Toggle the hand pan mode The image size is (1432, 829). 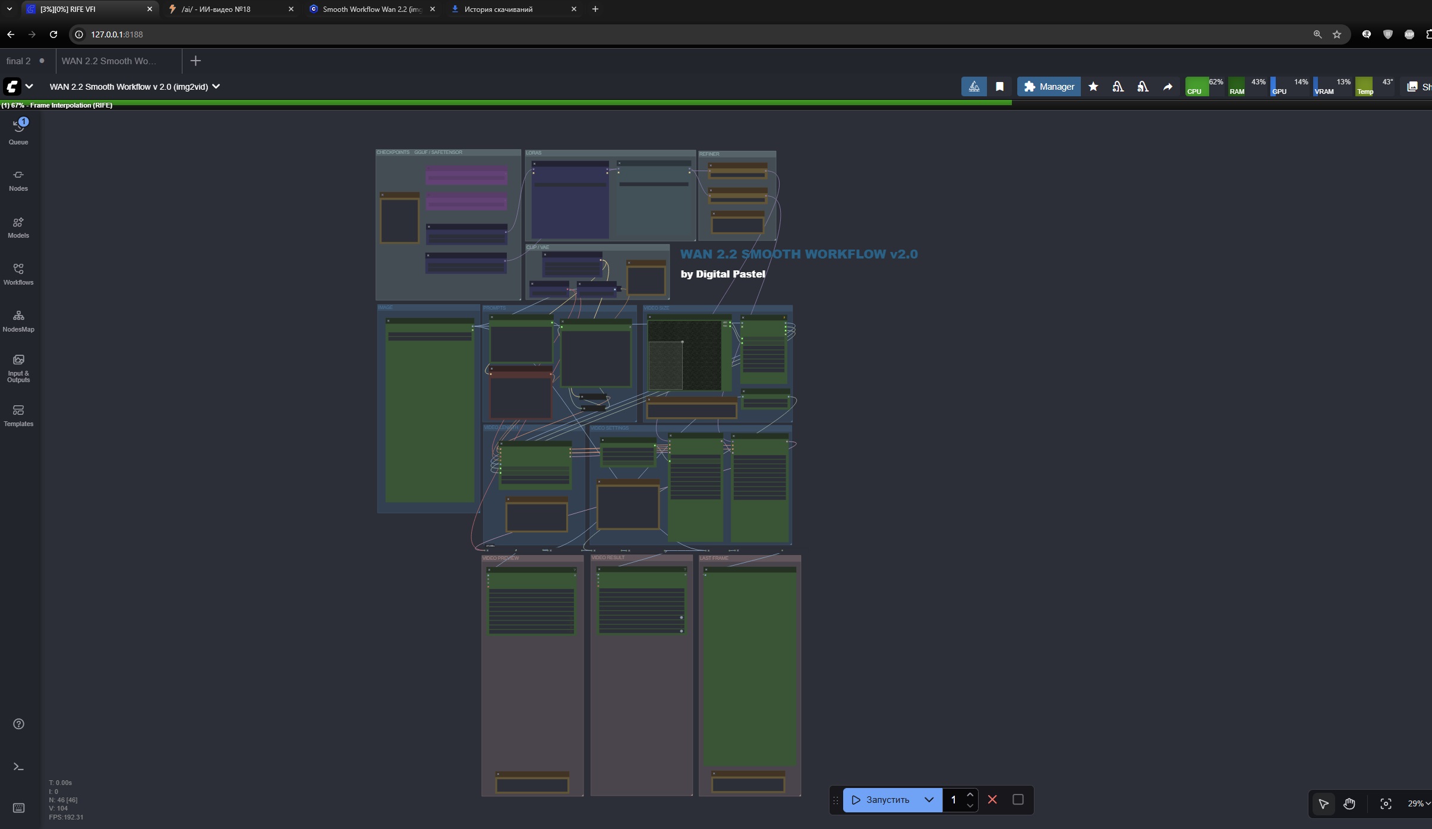pos(1349,803)
